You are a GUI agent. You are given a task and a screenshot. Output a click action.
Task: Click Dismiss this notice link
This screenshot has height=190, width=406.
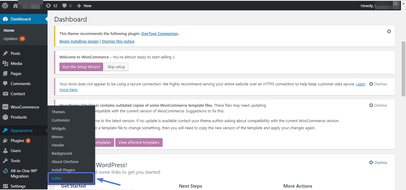(x=118, y=41)
